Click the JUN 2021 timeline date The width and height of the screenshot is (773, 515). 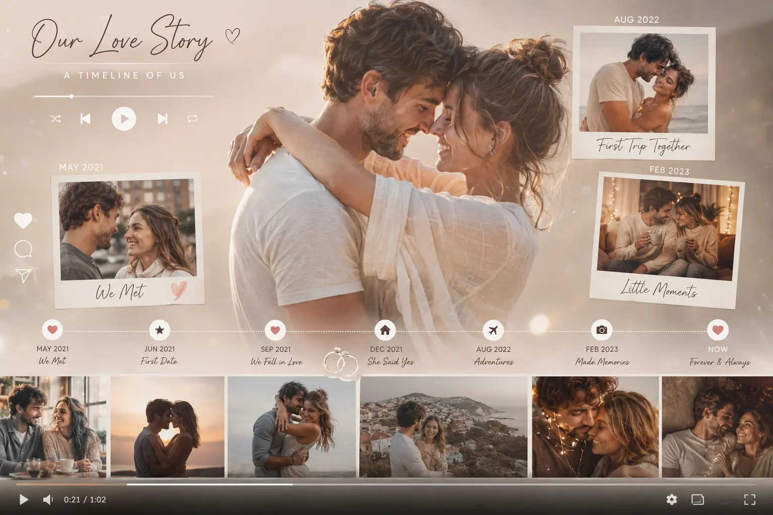pyautogui.click(x=160, y=349)
